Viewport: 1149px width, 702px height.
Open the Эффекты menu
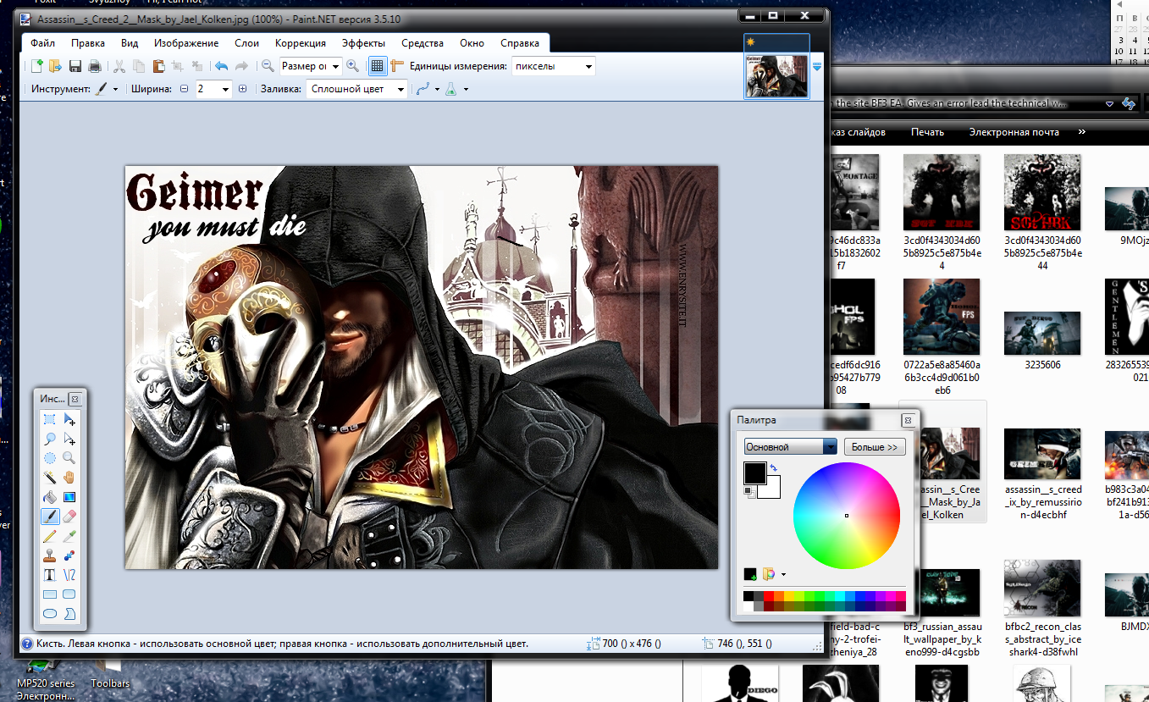(363, 43)
